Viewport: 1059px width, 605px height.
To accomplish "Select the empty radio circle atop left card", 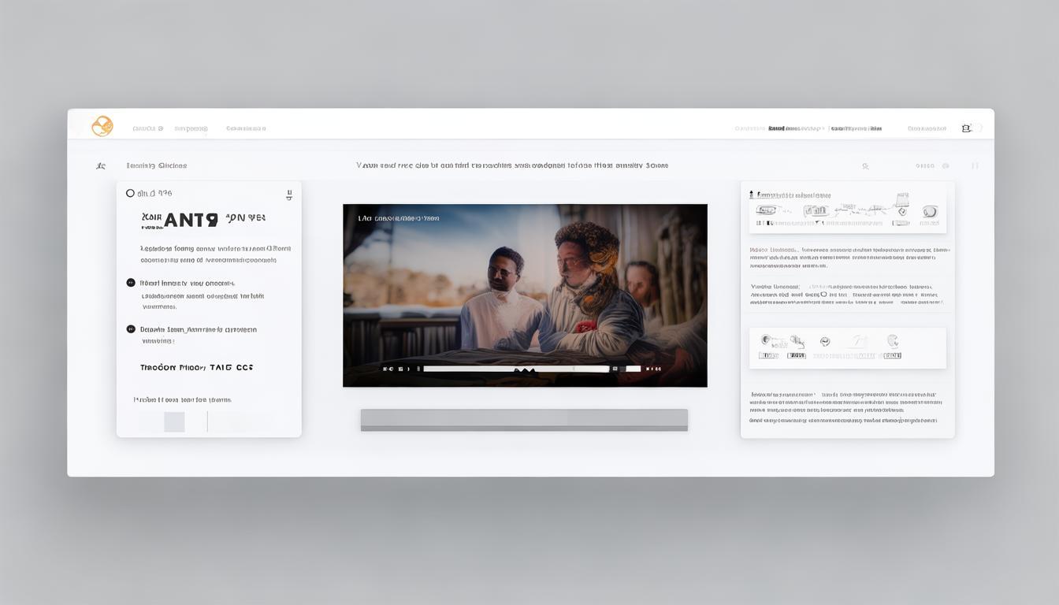I will (x=130, y=193).
